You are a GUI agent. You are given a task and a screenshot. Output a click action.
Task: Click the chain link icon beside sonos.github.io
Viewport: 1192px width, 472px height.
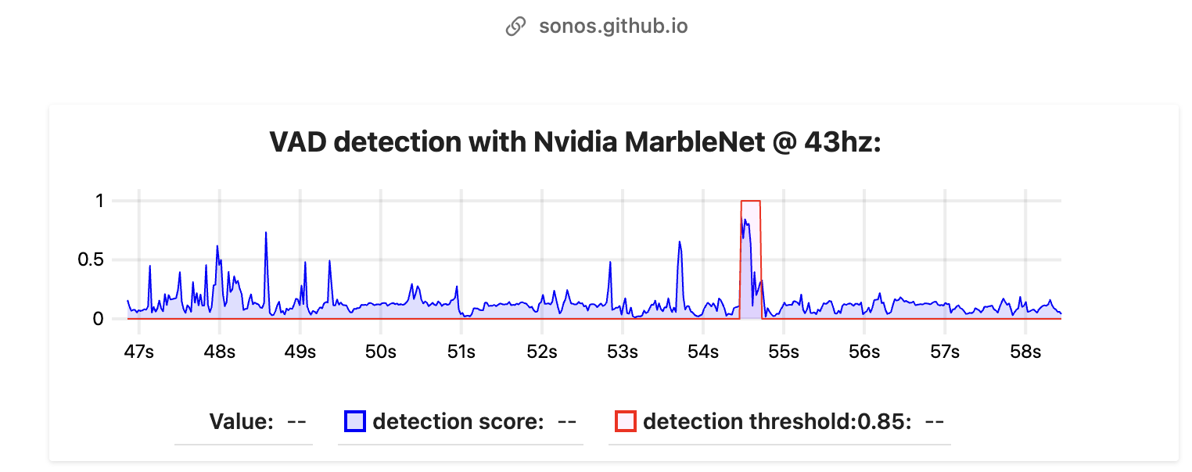coord(515,27)
